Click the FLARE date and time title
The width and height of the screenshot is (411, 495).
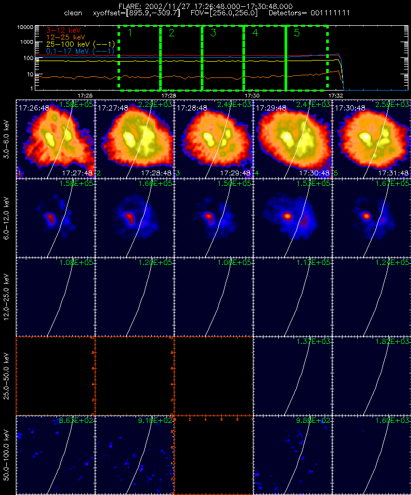(x=205, y=6)
